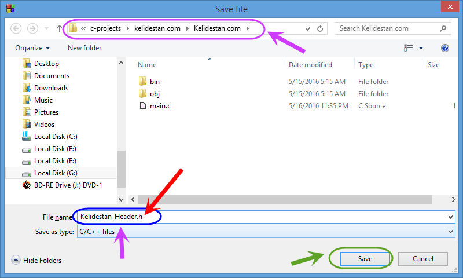This screenshot has width=463, height=278.
Task: Open BD-RE Drive (J:) DVD-1
Action: (x=68, y=185)
